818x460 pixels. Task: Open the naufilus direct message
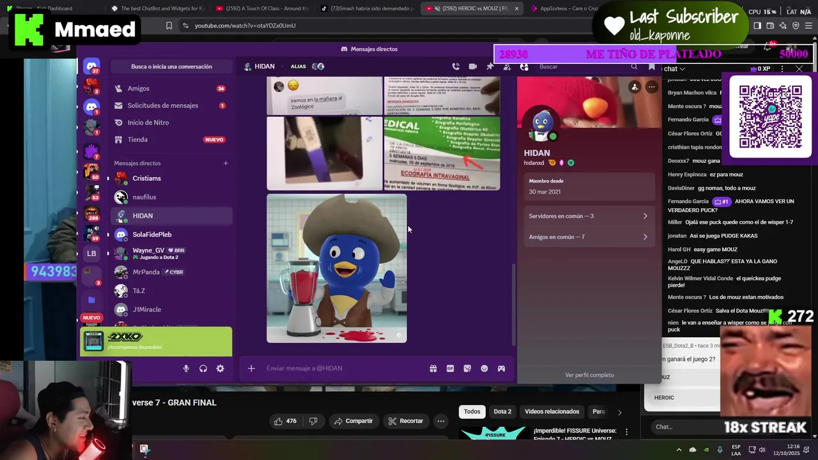pos(171,197)
